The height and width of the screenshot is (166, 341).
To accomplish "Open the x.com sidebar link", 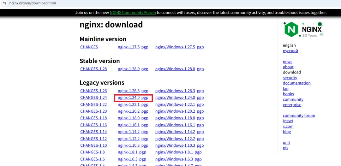I will pyautogui.click(x=288, y=126).
